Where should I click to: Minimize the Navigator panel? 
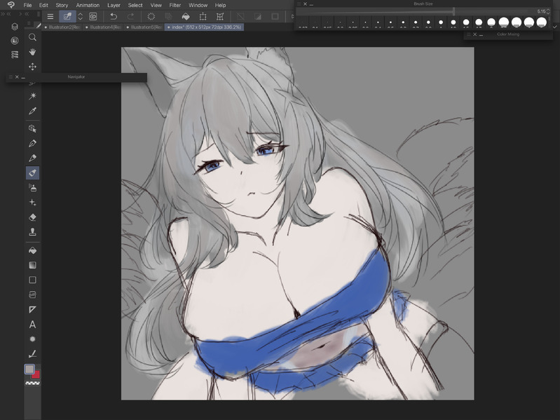[x=23, y=77]
